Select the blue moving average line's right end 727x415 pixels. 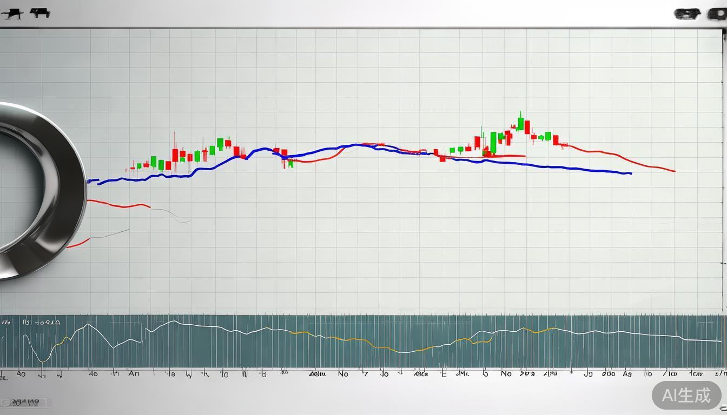[630, 173]
